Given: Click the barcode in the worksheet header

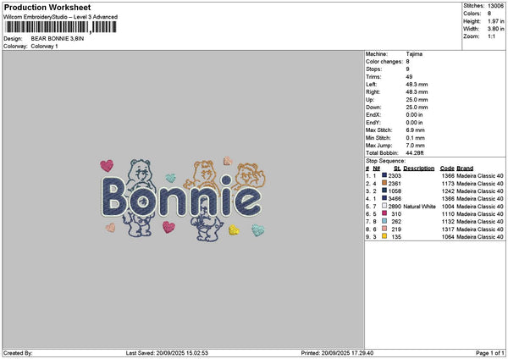Looking at the screenshot, I should 61,27.
